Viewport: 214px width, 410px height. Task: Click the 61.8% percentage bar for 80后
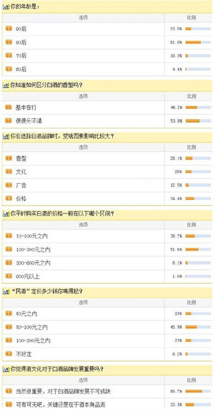[198, 42]
